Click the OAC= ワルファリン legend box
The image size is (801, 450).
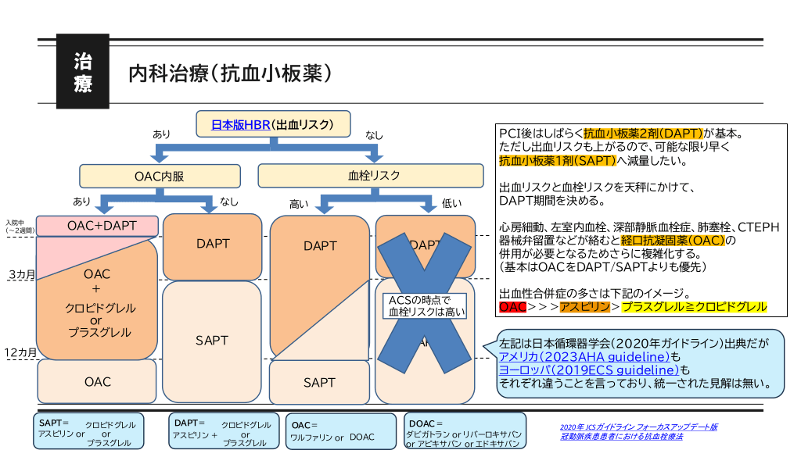click(x=334, y=430)
